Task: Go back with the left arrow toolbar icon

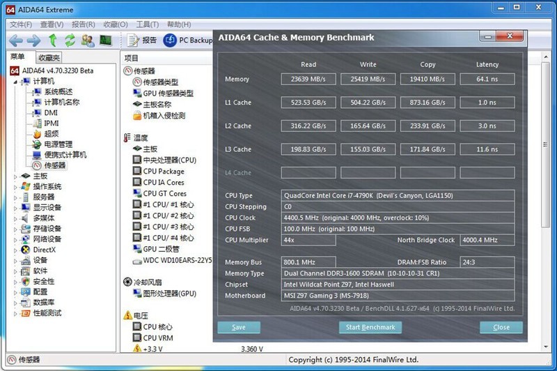Action: (x=15, y=40)
